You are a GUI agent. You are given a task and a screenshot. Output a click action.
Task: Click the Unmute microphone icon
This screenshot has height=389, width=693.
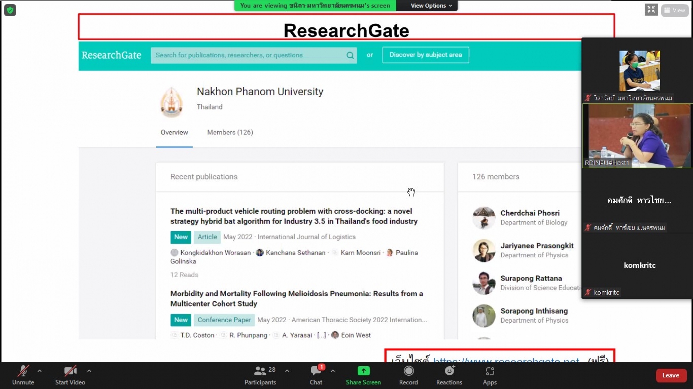click(23, 371)
